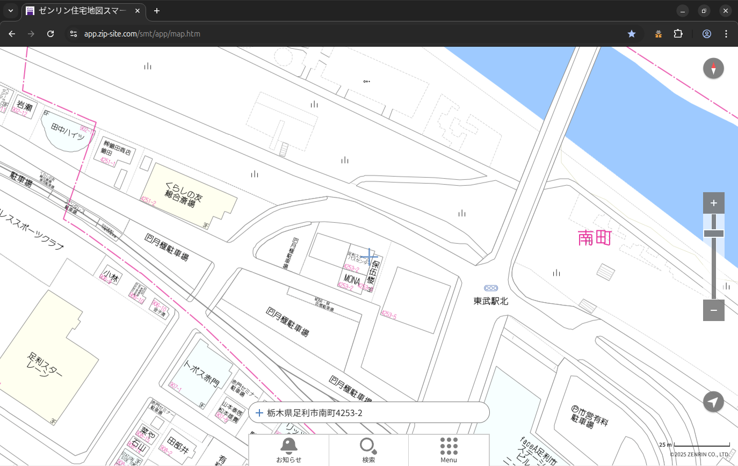738x466 pixels.
Task: Open 検索 search magnifier
Action: (368, 449)
